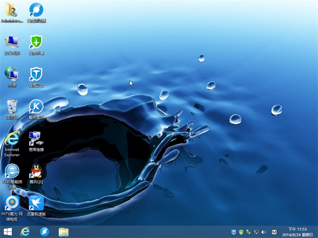Launch 2345 Smart Browser shortcut

pos(11,171)
